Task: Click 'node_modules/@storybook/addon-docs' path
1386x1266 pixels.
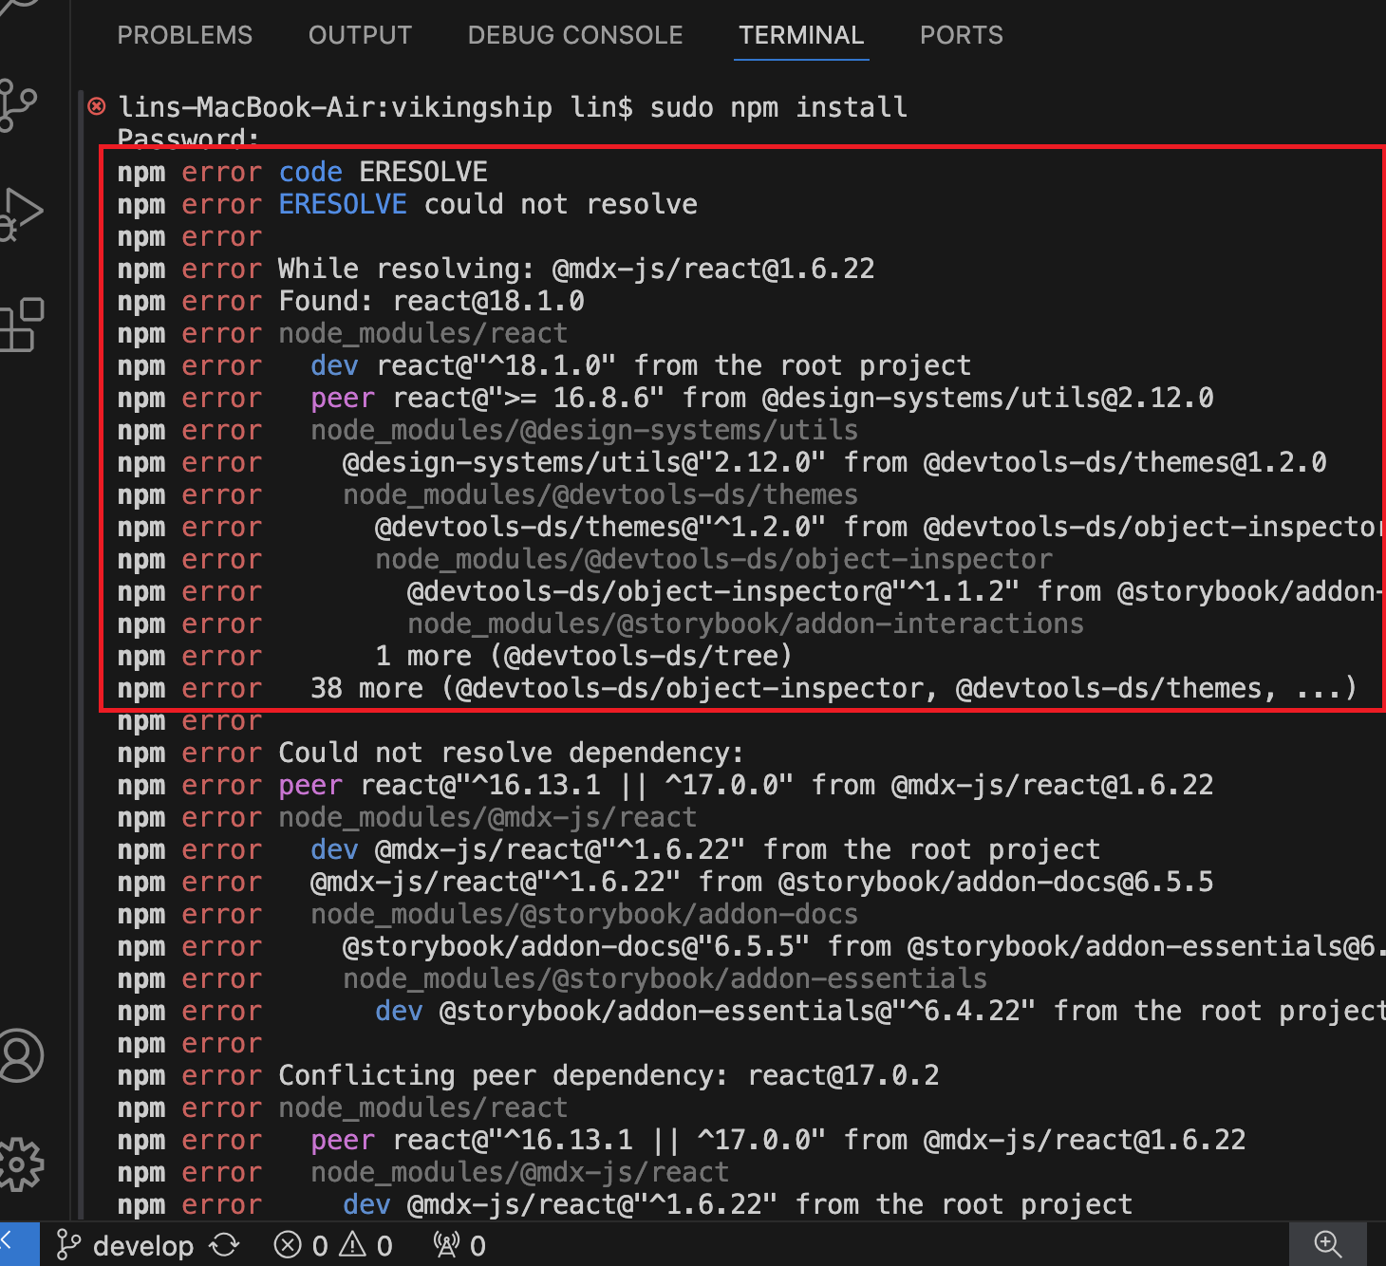Action: tap(584, 914)
